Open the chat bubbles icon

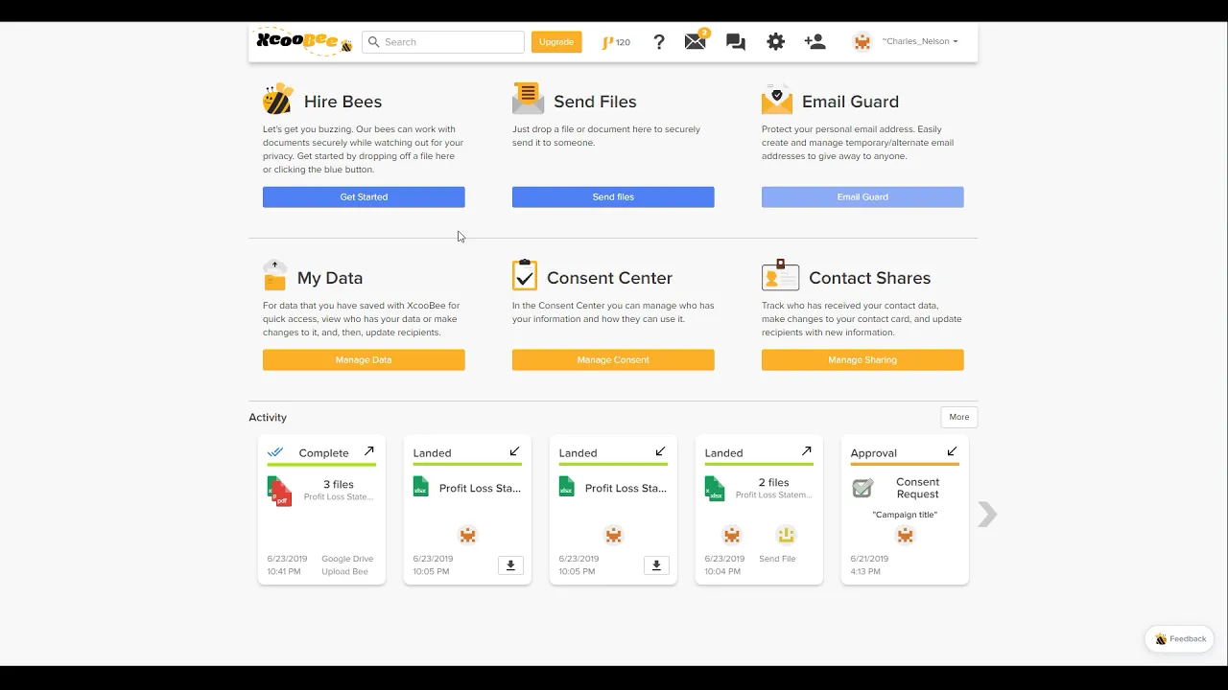(736, 42)
